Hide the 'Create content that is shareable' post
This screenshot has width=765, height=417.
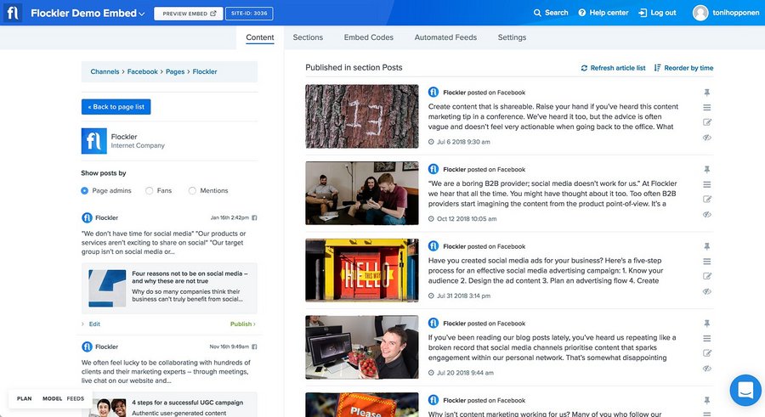[707, 138]
